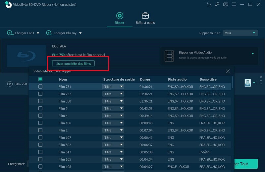Click Structure de sortie column header

pyautogui.click(x=119, y=79)
